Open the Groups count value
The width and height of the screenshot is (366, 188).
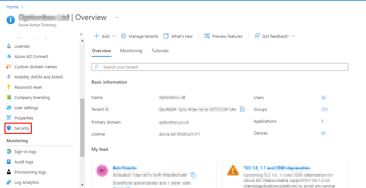click(x=325, y=109)
